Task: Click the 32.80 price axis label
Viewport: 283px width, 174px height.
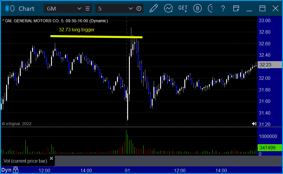Action: (265, 32)
